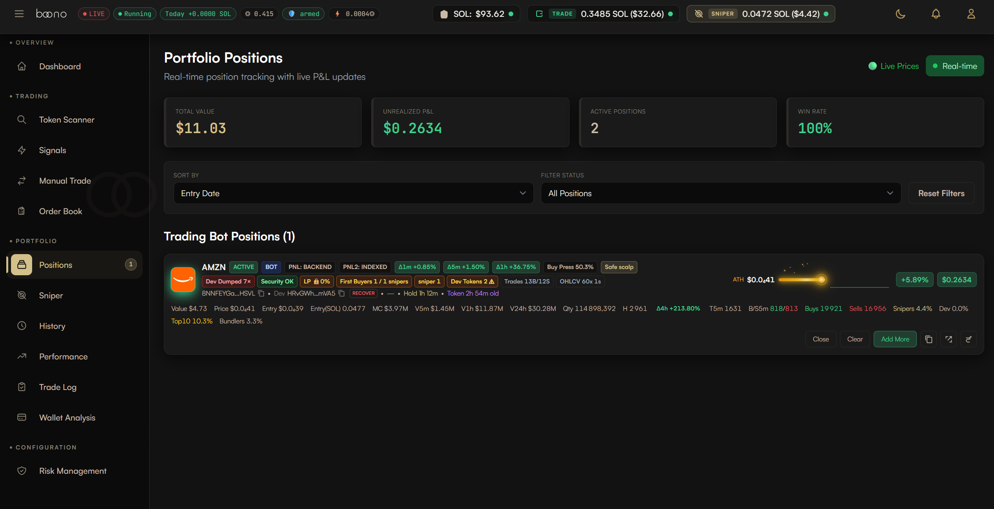Image resolution: width=994 pixels, height=509 pixels.
Task: Click the Δ1h +36.75% badge
Action: pyautogui.click(x=516, y=267)
